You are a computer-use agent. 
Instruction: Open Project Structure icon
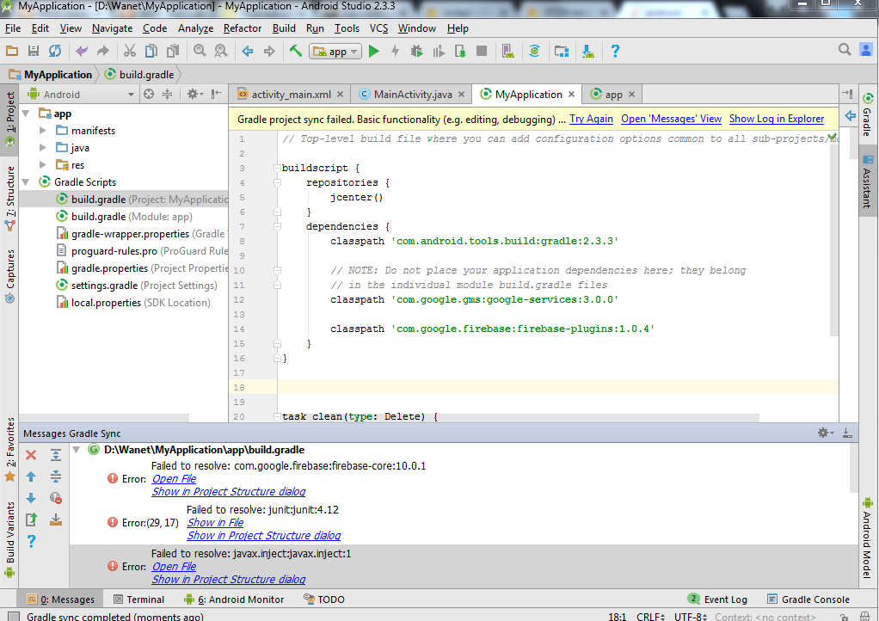(561, 51)
